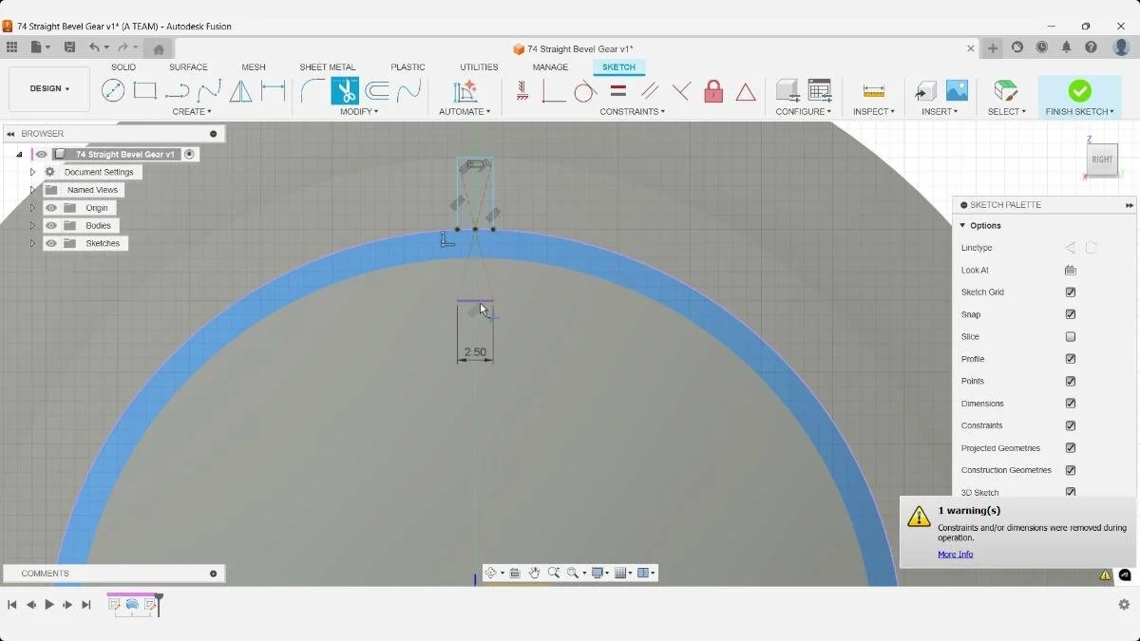Expand the Named Views node
Screen dimensions: 1140x641
click(32, 190)
